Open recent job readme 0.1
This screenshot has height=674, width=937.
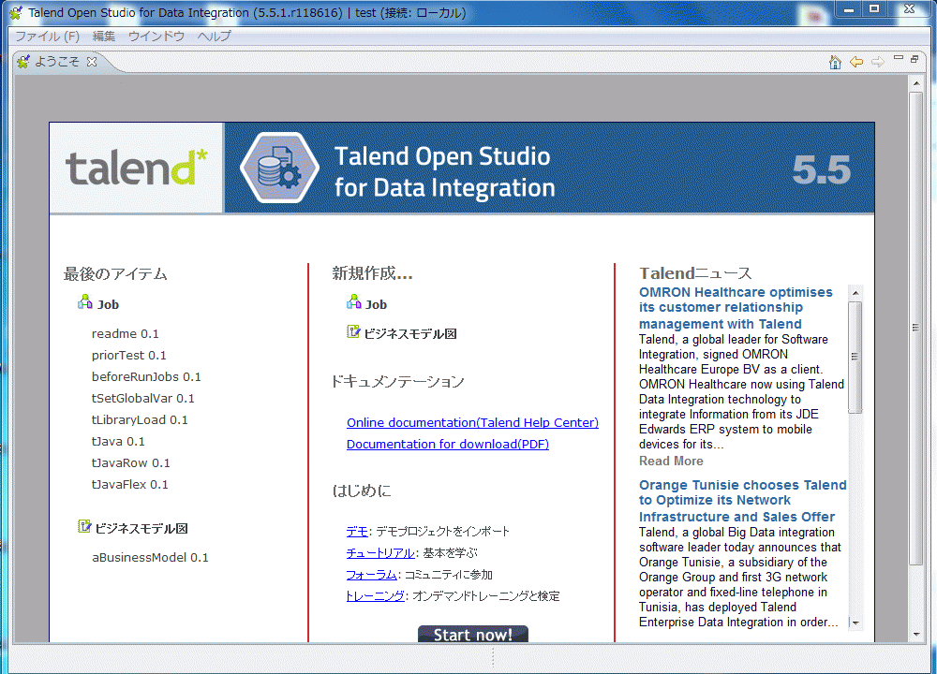coord(125,333)
